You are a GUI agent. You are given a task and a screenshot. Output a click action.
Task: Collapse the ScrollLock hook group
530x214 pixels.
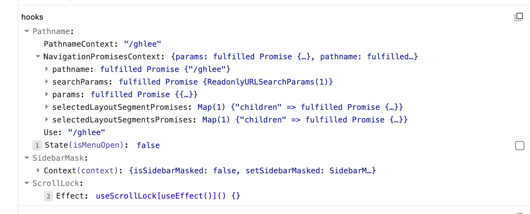[26, 183]
